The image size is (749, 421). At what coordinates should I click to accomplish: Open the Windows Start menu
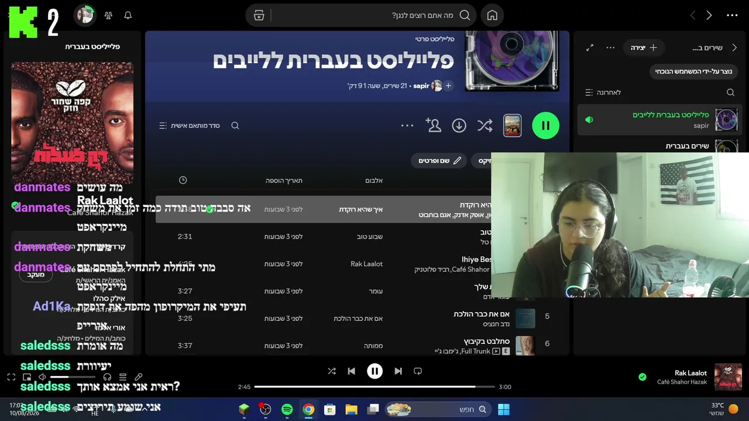coord(504,409)
